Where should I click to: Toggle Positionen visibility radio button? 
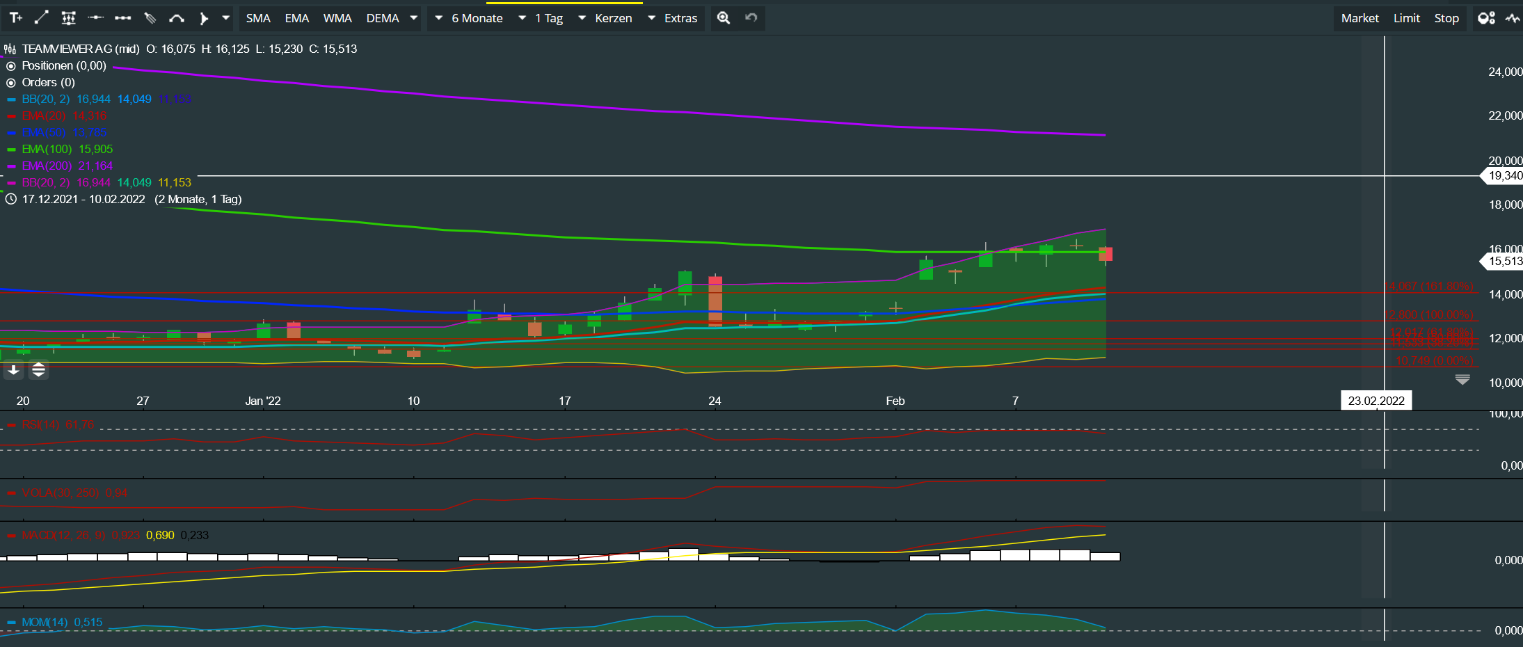(x=11, y=66)
